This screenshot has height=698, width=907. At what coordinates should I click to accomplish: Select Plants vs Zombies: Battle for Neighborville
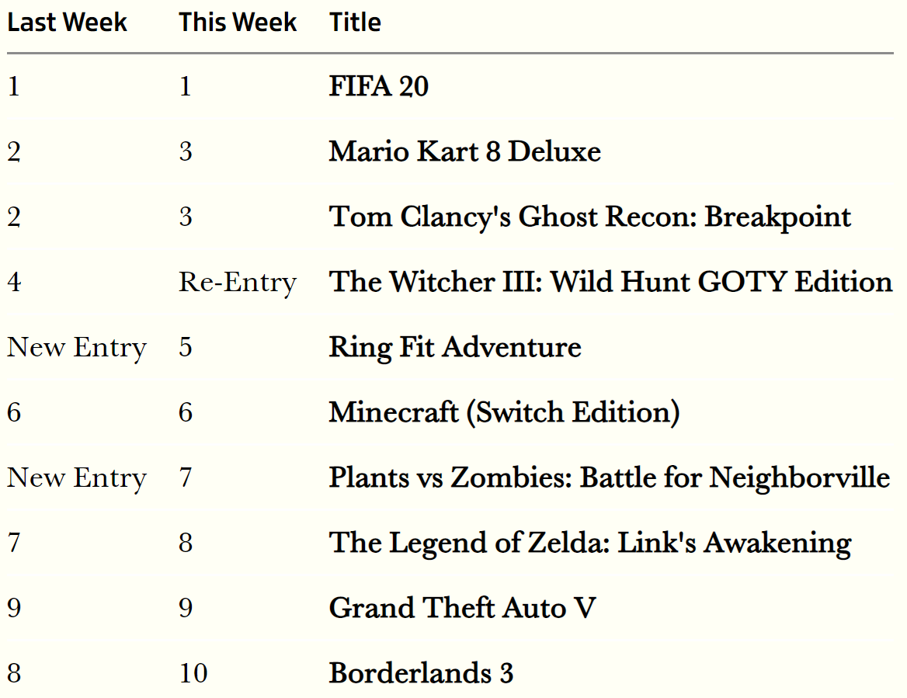click(610, 478)
